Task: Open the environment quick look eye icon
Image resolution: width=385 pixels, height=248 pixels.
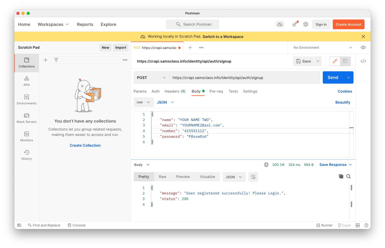Action: (x=363, y=47)
